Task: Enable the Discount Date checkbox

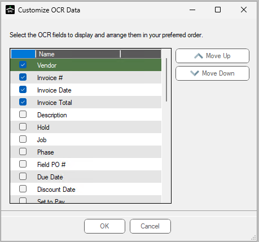Action: click(23, 189)
